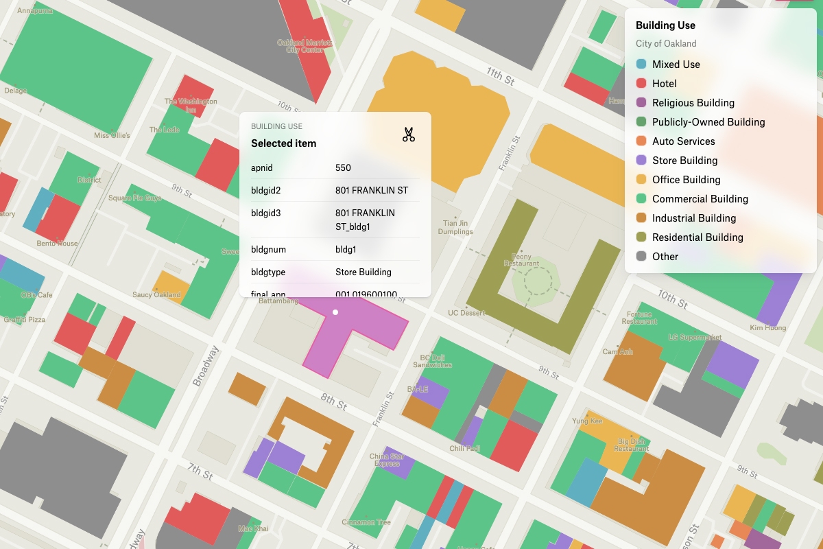823x549 pixels.
Task: Open the City of Oakland source link
Action: pos(665,43)
